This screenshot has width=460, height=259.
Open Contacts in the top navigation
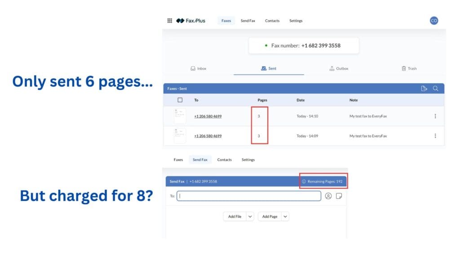click(272, 21)
